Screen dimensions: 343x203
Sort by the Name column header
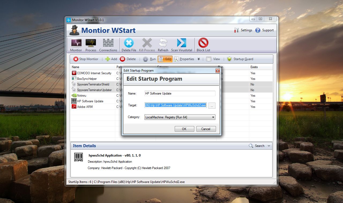(x=92, y=67)
